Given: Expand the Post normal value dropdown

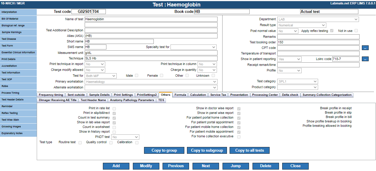Looking at the screenshot, I should tap(288, 31).
